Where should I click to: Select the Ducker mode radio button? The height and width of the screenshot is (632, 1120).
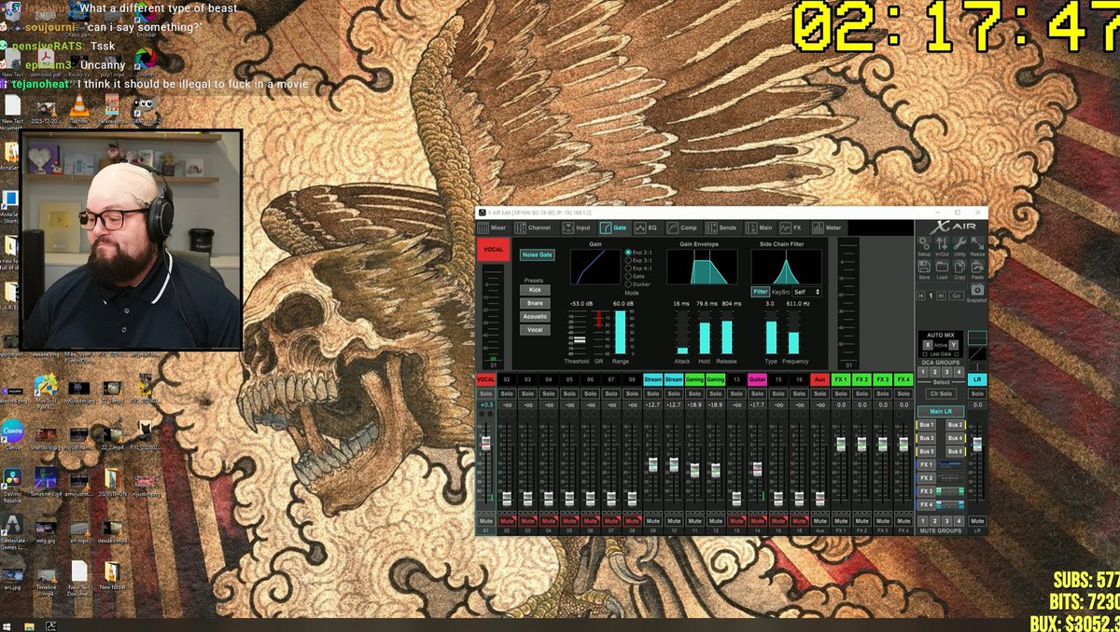coord(629,284)
